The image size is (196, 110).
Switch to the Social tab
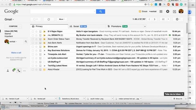87,27
